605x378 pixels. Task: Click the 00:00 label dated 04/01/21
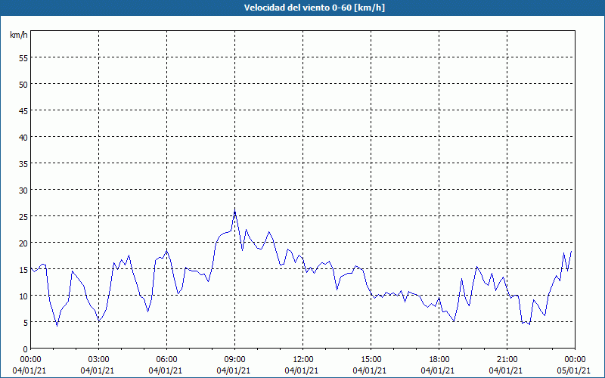30,360
